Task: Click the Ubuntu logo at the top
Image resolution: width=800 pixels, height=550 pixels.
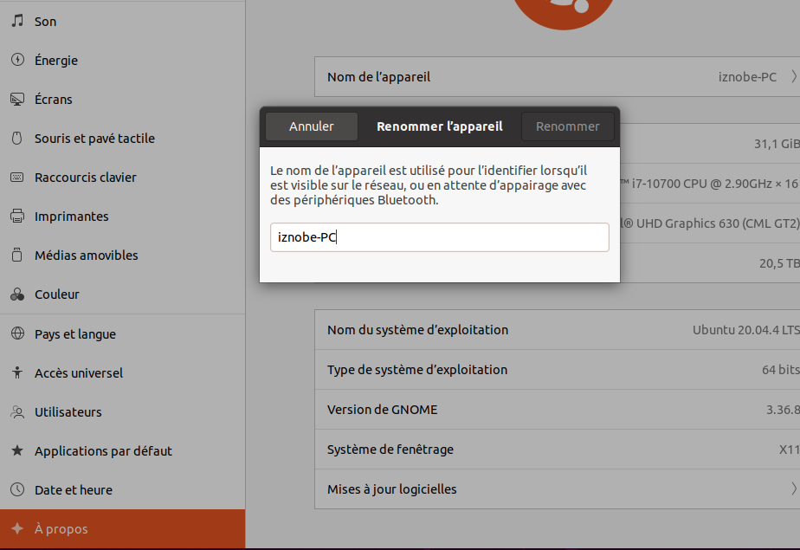Action: pos(564,13)
